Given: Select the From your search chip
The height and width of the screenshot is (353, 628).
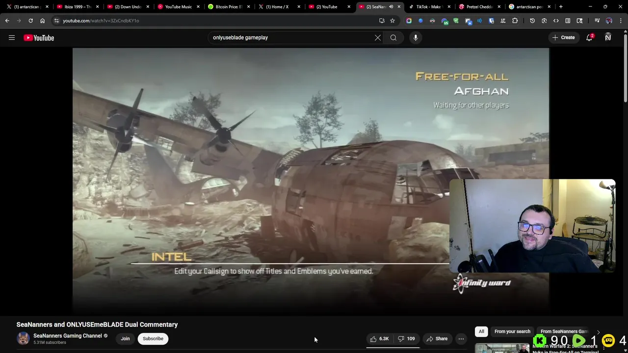Looking at the screenshot, I should 512,332.
